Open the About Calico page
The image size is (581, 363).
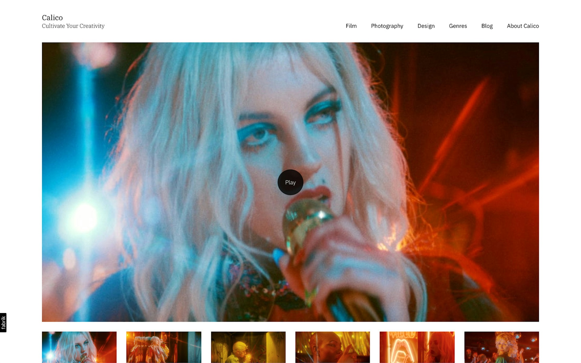tap(523, 25)
